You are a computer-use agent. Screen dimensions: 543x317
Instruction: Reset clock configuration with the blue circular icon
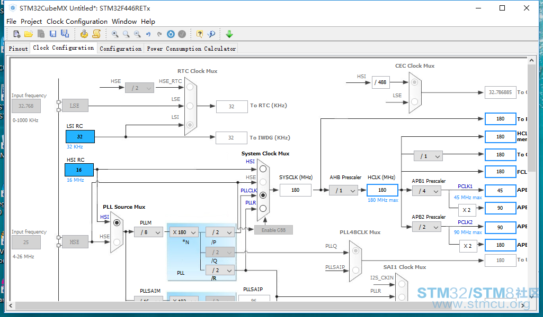[171, 34]
